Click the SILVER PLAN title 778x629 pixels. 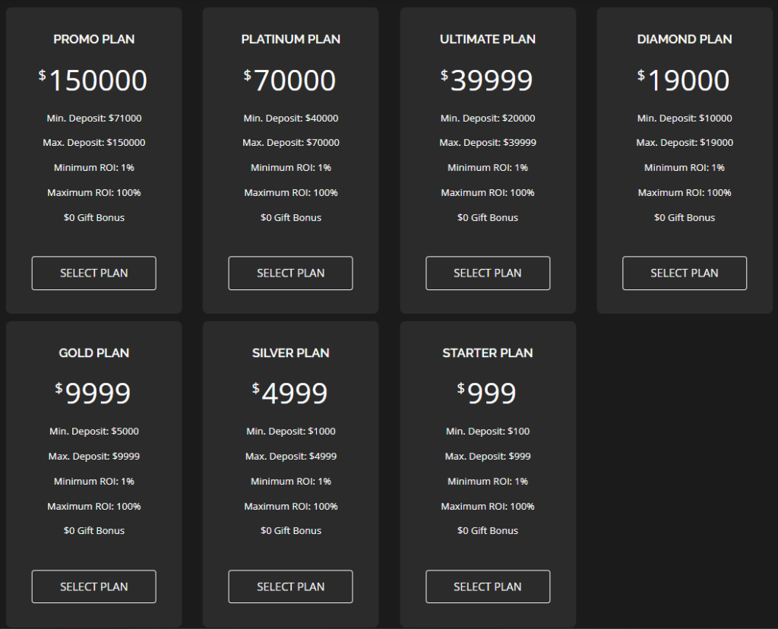pos(291,352)
